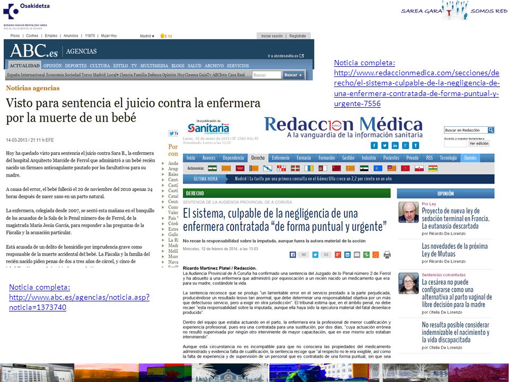Click the orange share icon beside printer
Image resolution: width=509 pixels, height=382 pixels.
click(375, 255)
